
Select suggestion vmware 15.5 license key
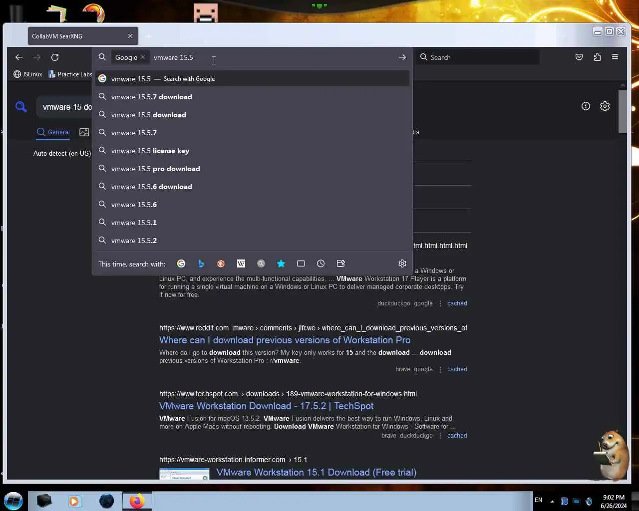click(252, 151)
